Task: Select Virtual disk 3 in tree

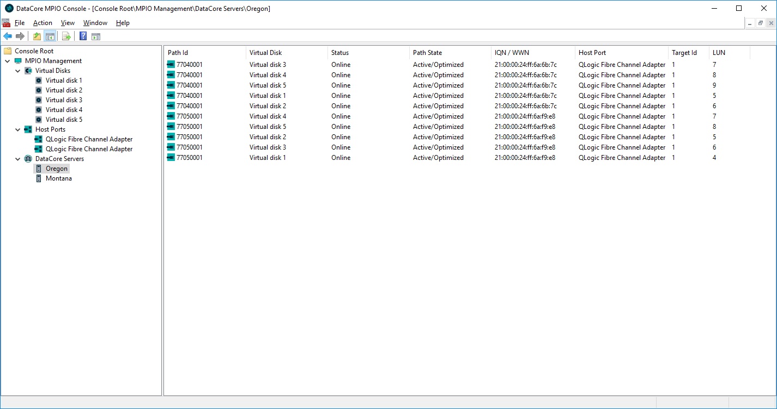Action: coord(64,100)
